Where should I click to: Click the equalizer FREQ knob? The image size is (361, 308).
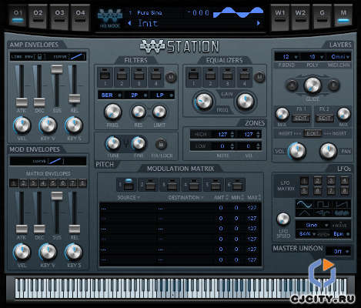tap(204, 101)
